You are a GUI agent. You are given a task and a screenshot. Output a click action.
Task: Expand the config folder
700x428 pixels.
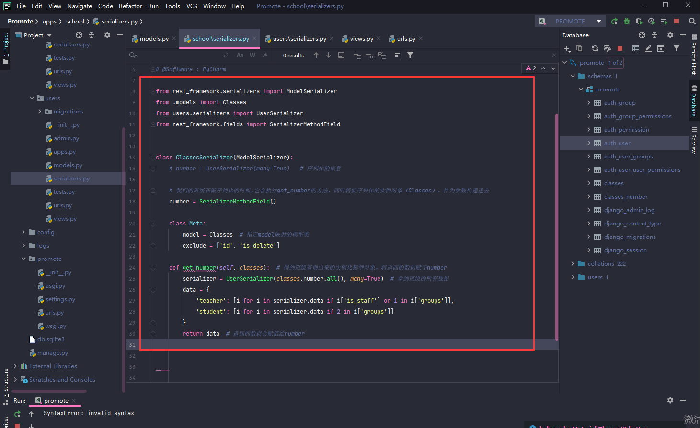[x=23, y=232]
